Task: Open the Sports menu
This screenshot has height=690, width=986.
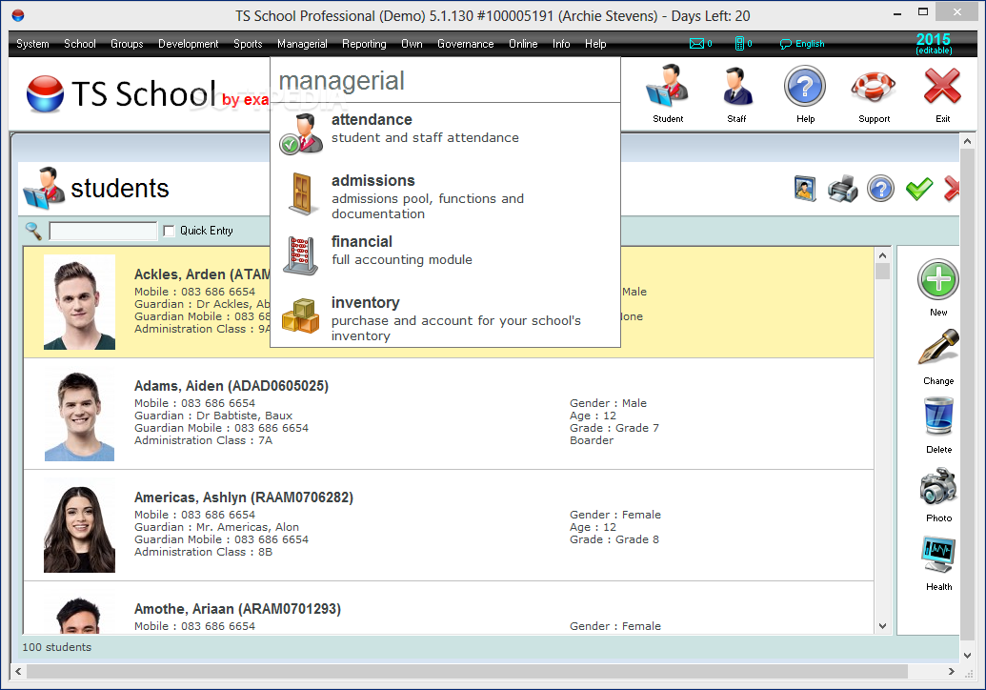Action: pos(248,44)
